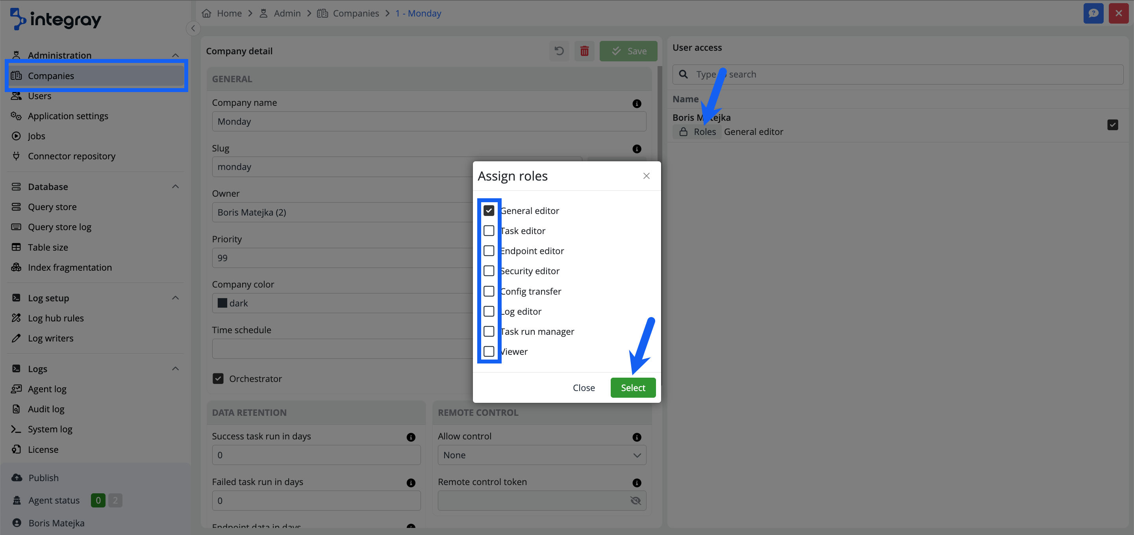Image resolution: width=1134 pixels, height=535 pixels.
Task: Open Audit log in sidebar
Action: (46, 409)
